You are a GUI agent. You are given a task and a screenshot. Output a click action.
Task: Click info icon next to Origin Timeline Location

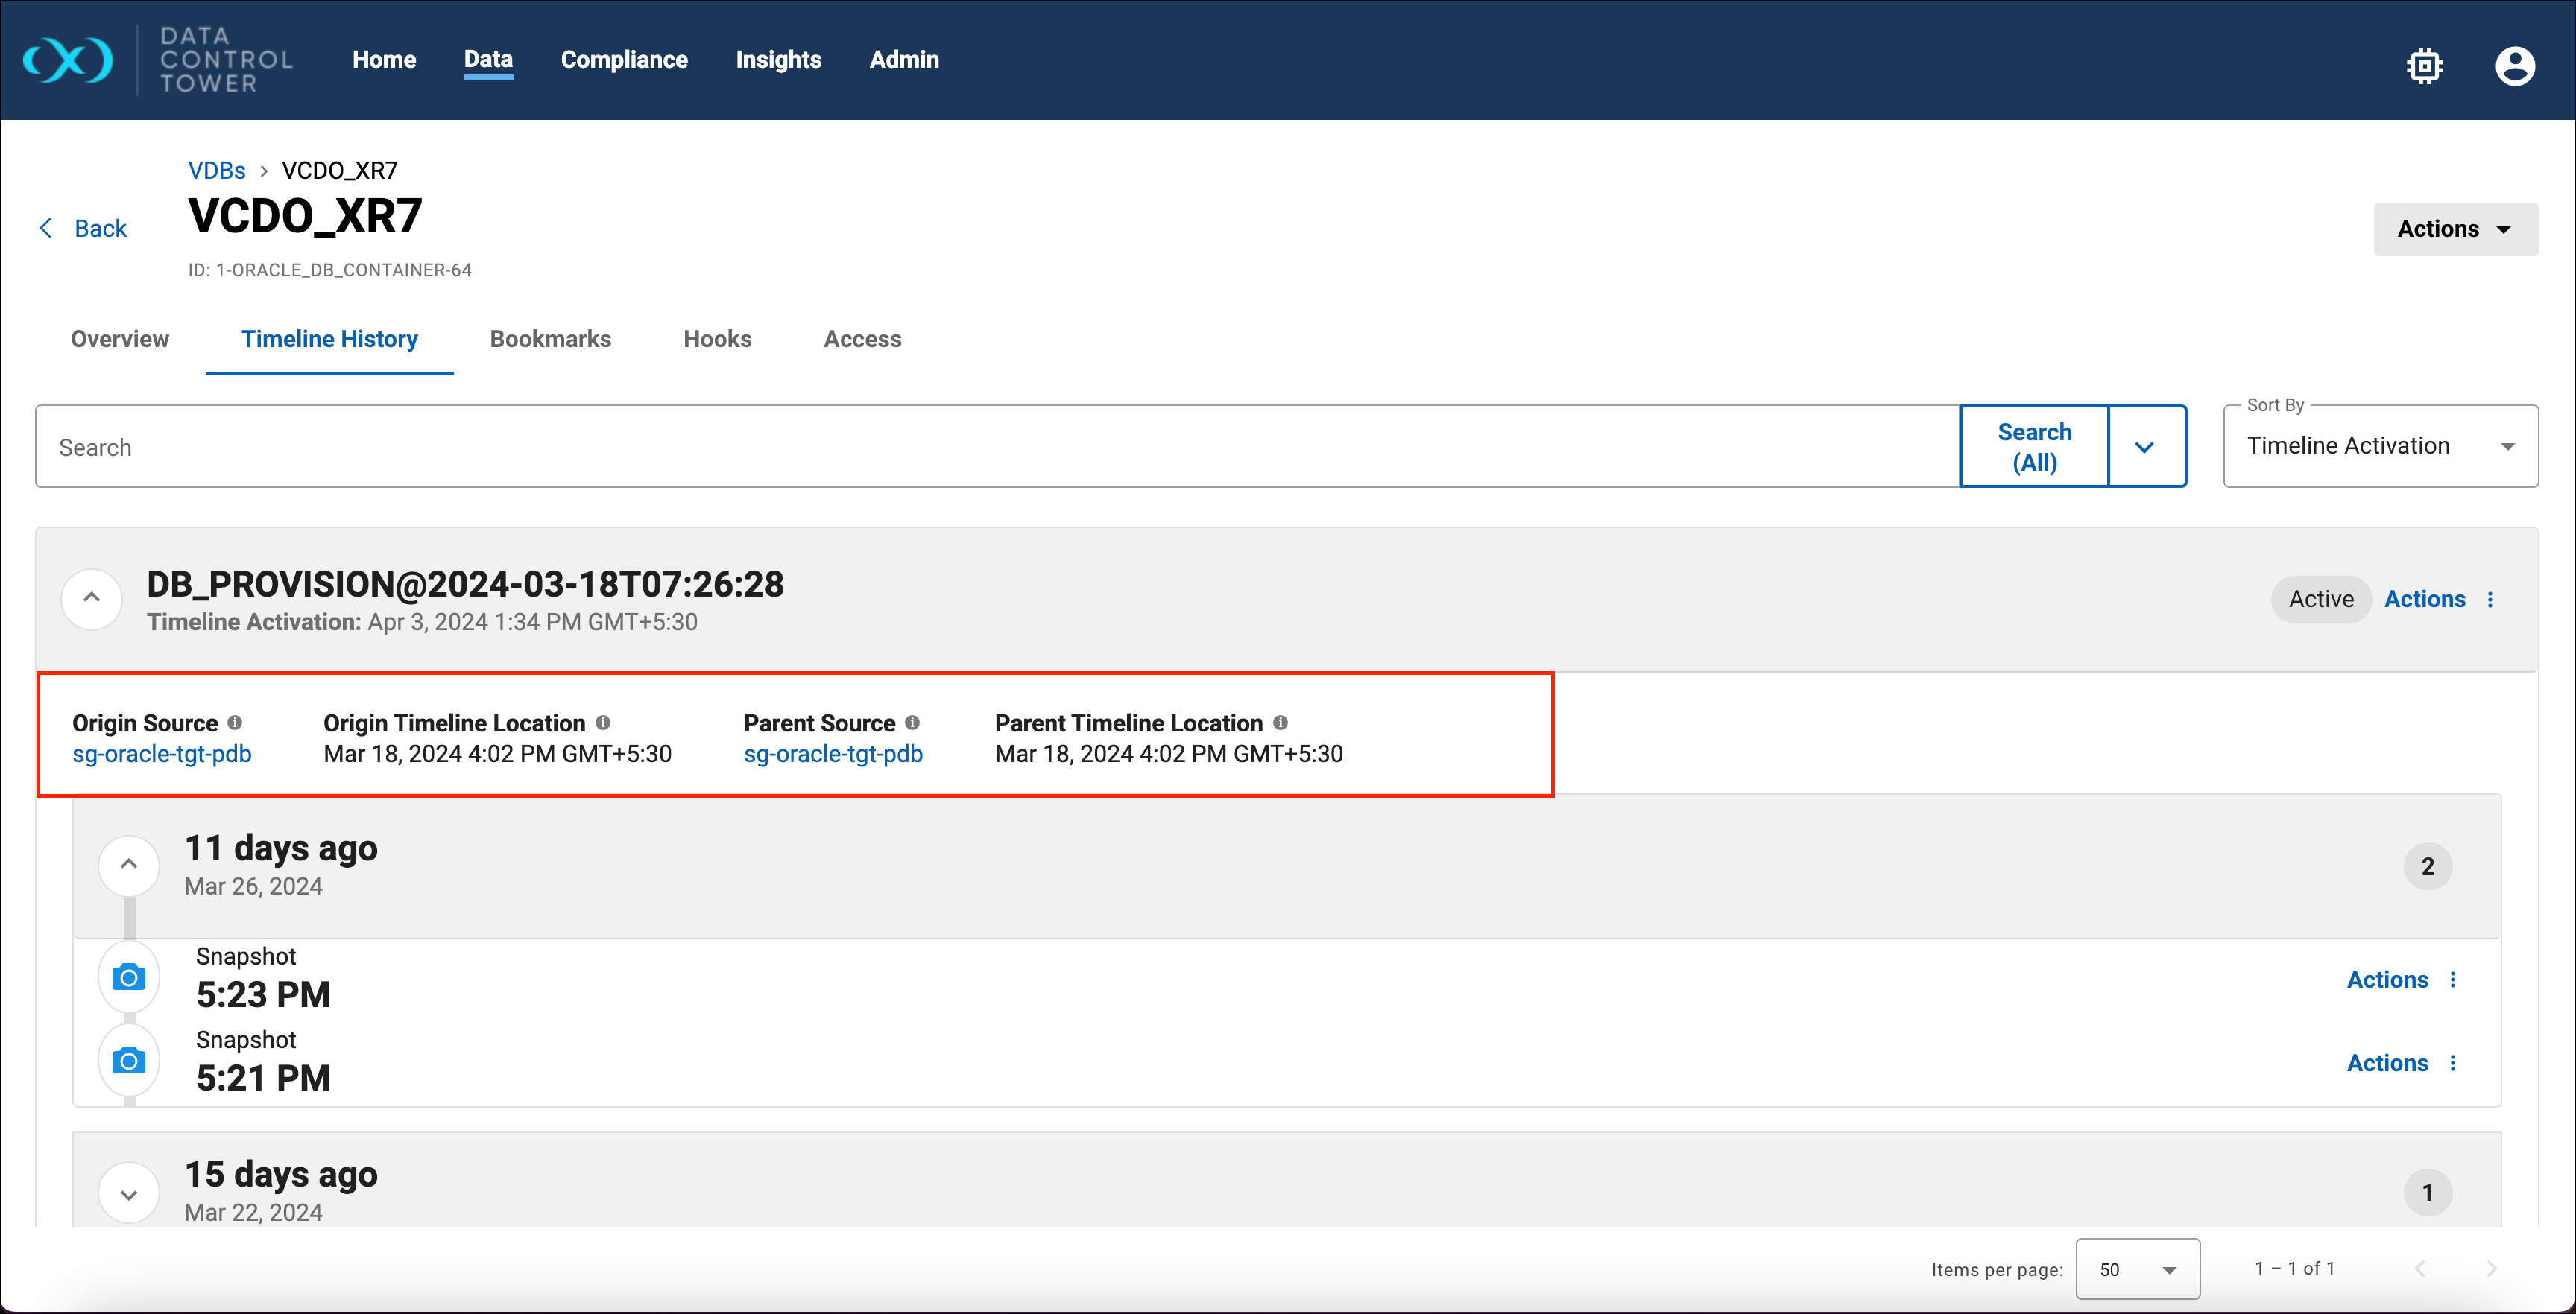click(603, 723)
